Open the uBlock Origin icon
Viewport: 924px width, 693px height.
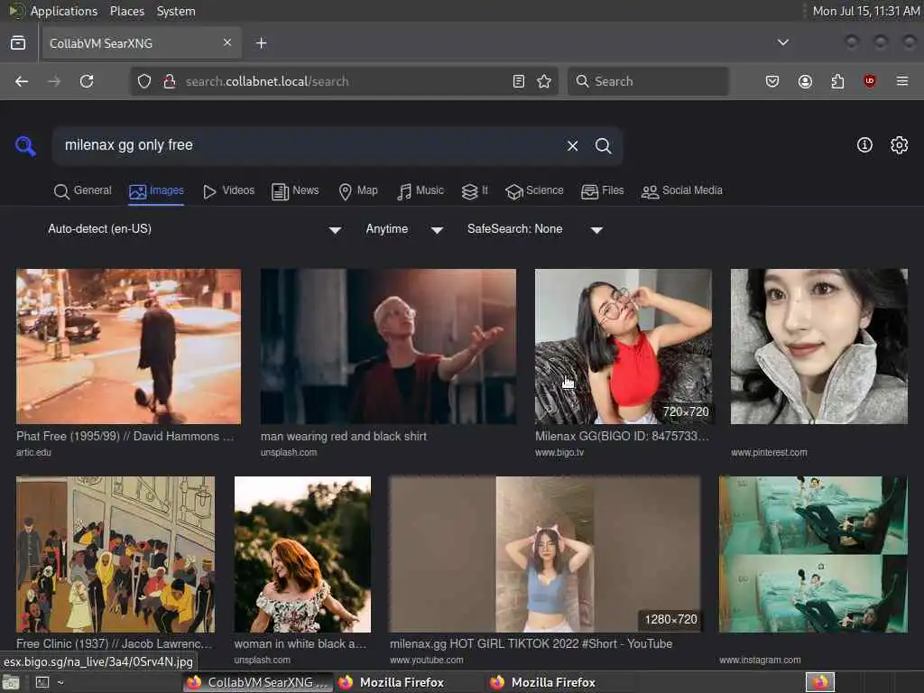[x=870, y=81]
